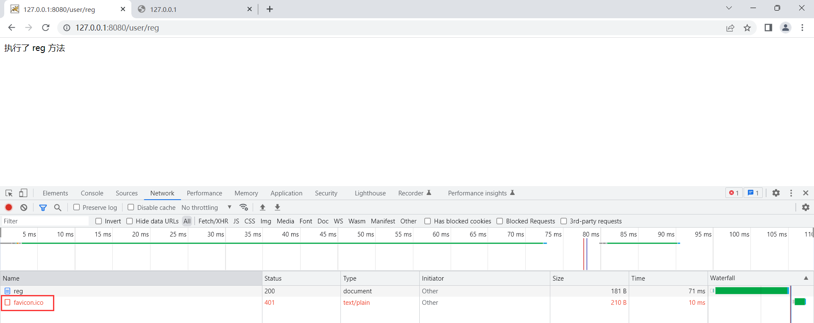Check Has blocked cookies
The height and width of the screenshot is (323, 814).
[428, 221]
